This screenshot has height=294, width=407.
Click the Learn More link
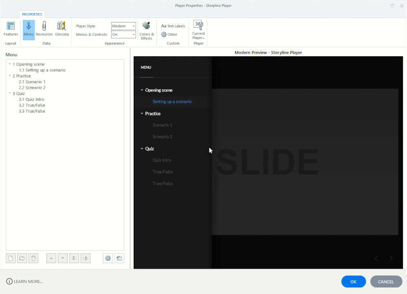point(25,281)
